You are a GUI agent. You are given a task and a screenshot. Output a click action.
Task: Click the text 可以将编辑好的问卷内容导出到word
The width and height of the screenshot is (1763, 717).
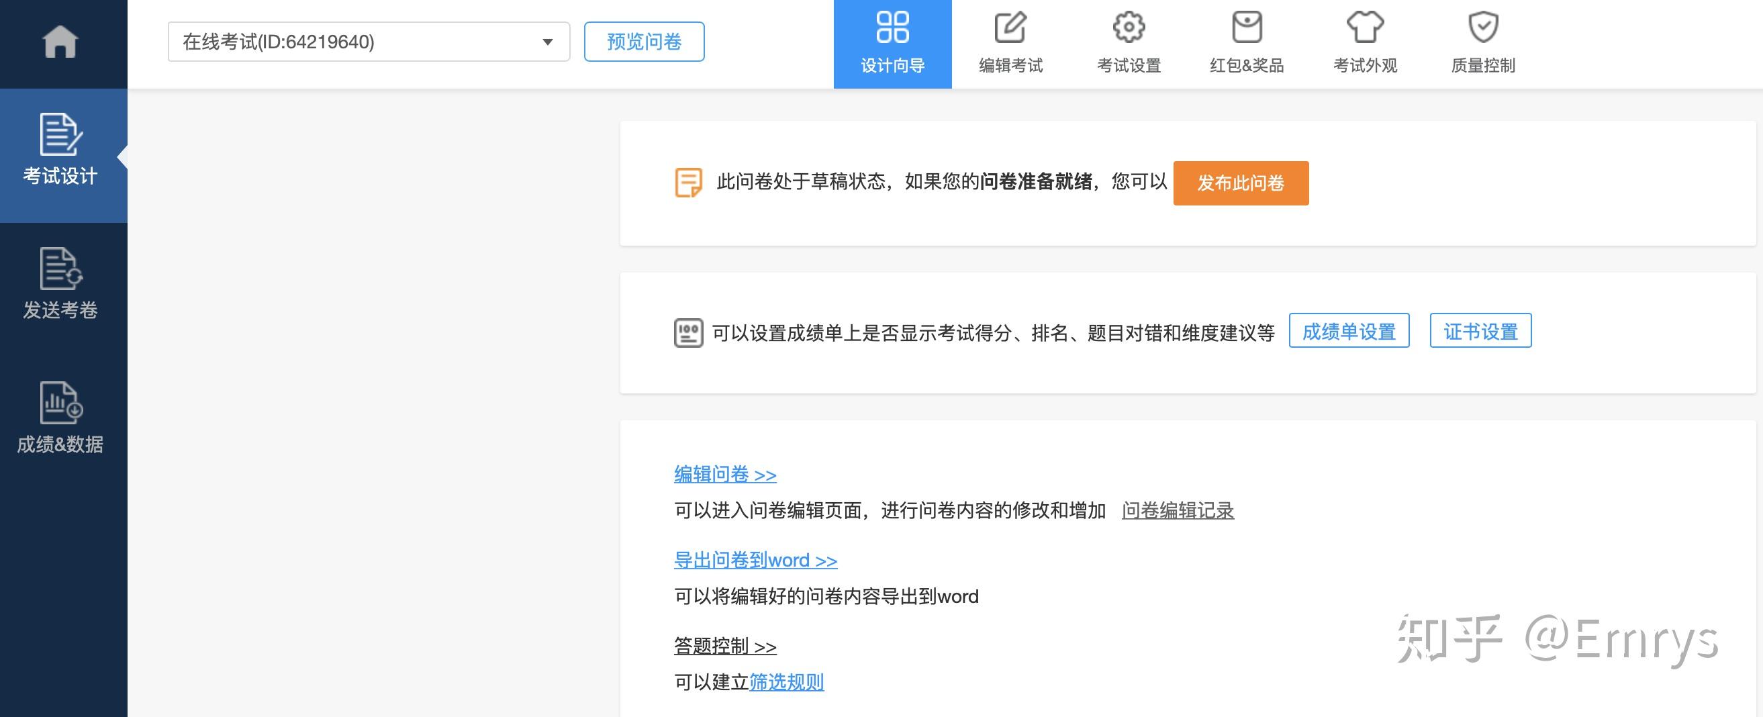click(x=826, y=597)
